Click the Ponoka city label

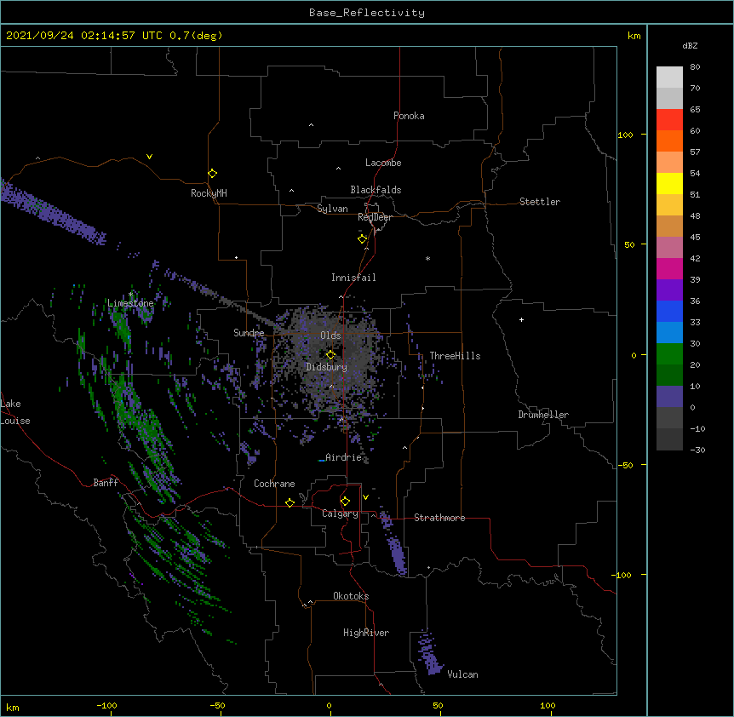(409, 116)
